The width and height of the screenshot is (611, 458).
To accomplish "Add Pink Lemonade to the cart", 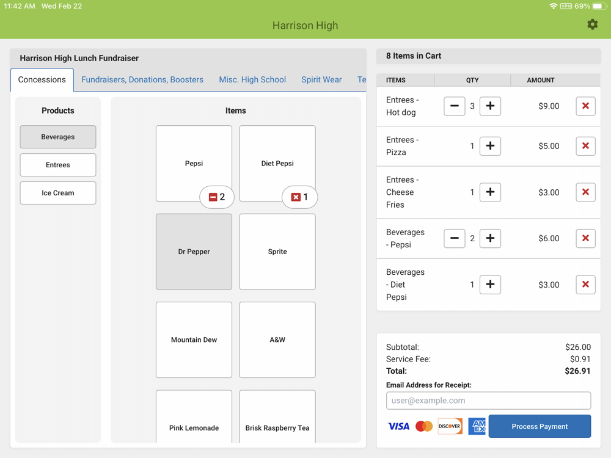I will 194,416.
